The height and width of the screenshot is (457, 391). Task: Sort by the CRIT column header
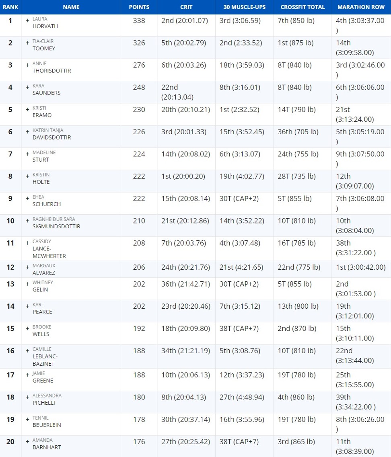point(186,7)
